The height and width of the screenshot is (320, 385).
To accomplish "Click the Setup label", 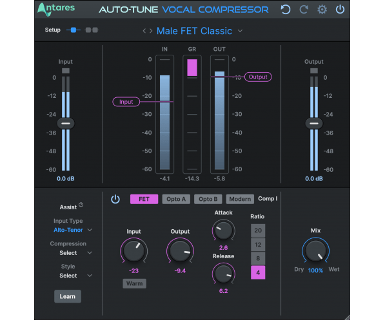I will pyautogui.click(x=52, y=30).
